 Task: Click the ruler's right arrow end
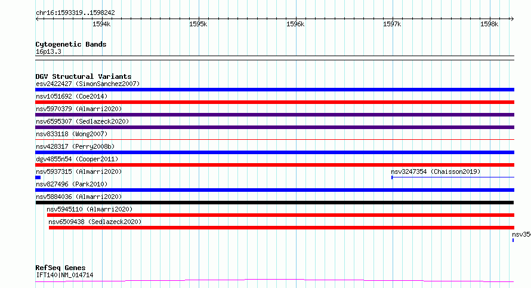[512, 19]
